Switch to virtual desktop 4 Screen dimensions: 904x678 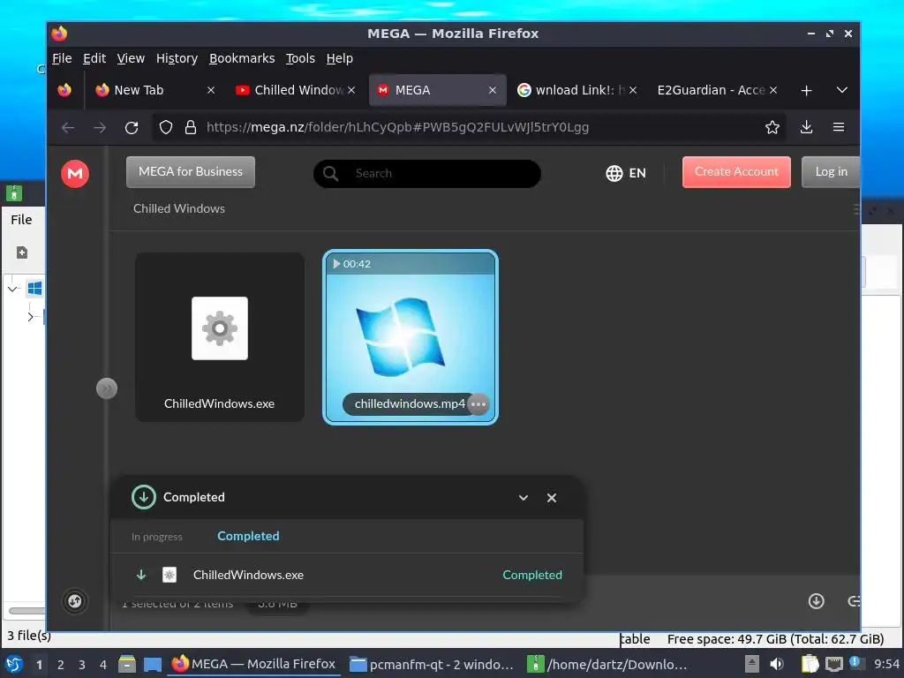pyautogui.click(x=103, y=665)
